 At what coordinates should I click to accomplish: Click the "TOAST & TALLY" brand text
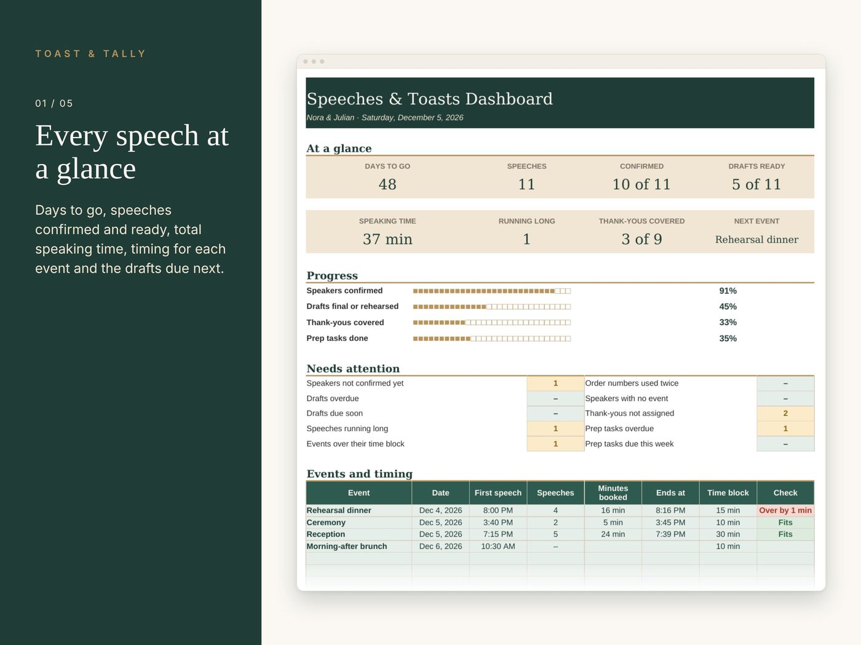click(x=90, y=54)
